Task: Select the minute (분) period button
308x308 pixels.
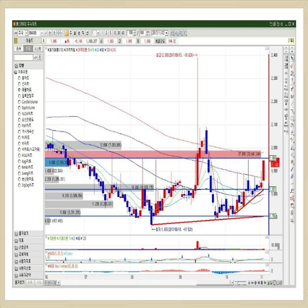Action: (79, 33)
